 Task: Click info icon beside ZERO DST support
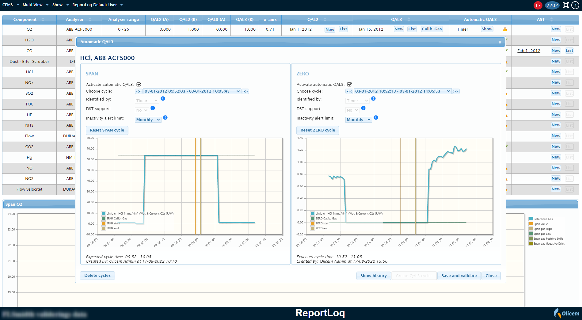click(x=363, y=108)
